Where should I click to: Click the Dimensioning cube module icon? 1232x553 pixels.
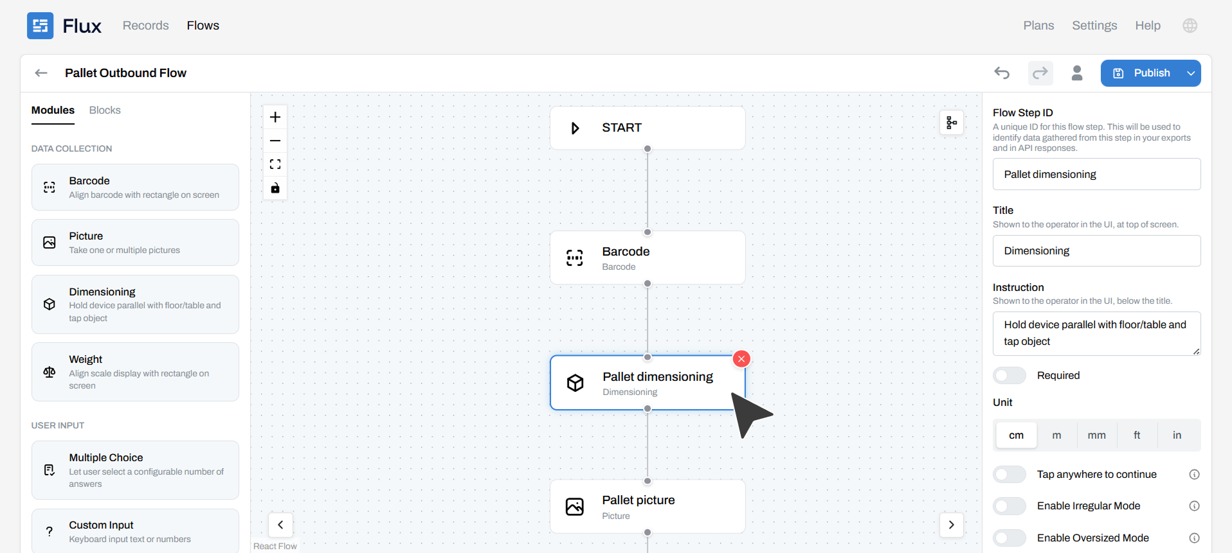click(x=50, y=304)
